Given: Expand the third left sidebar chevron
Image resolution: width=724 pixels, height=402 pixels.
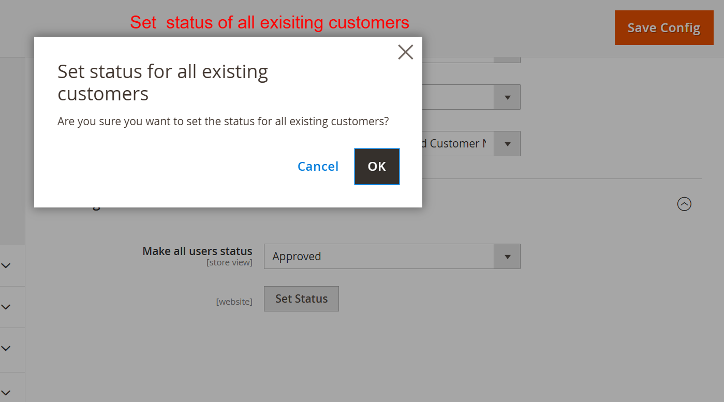Looking at the screenshot, I should 6,348.
